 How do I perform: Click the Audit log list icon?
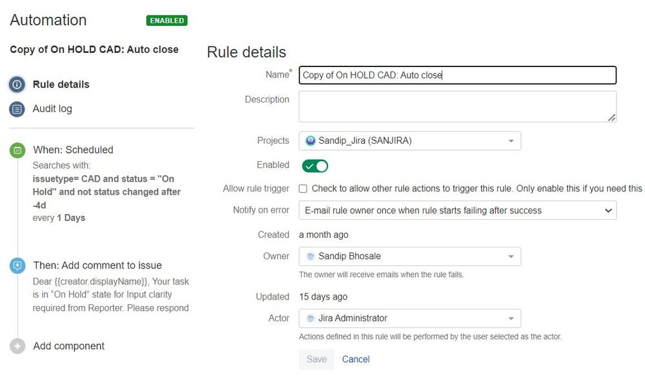point(17,110)
